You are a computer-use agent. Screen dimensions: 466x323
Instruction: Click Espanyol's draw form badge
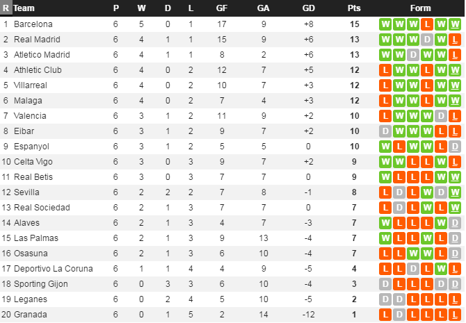point(455,147)
